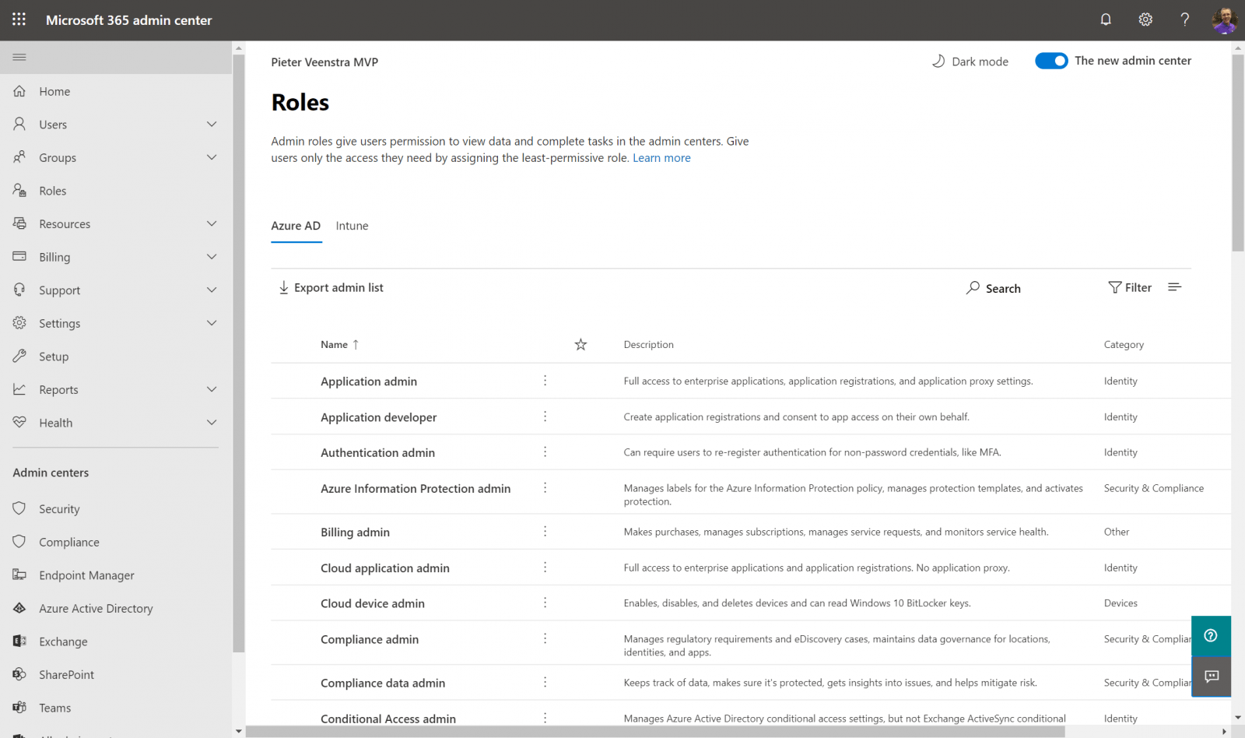The width and height of the screenshot is (1245, 738).
Task: Open the settings gear in header
Action: (1145, 19)
